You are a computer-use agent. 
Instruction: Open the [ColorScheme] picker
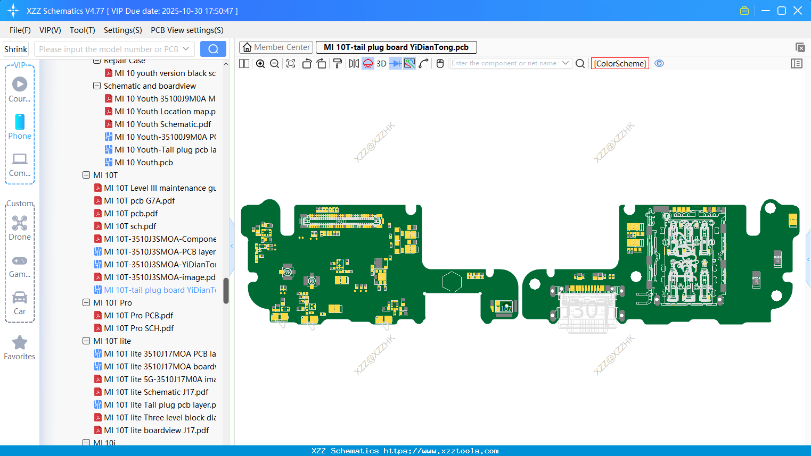(620, 63)
